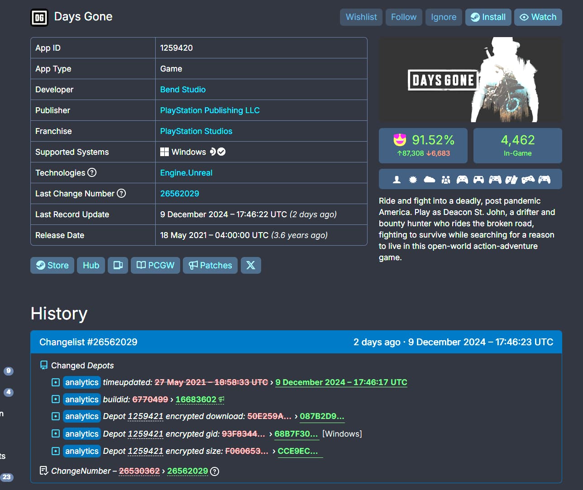Click the old ChangeNumber 26530362
Screen dimensions: 583x490
coord(139,471)
